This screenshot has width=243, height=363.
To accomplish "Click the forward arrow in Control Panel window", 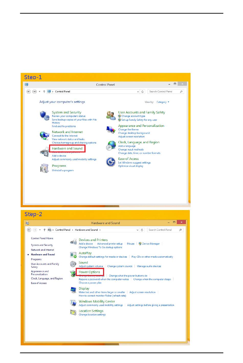I will [x=35, y=92].
